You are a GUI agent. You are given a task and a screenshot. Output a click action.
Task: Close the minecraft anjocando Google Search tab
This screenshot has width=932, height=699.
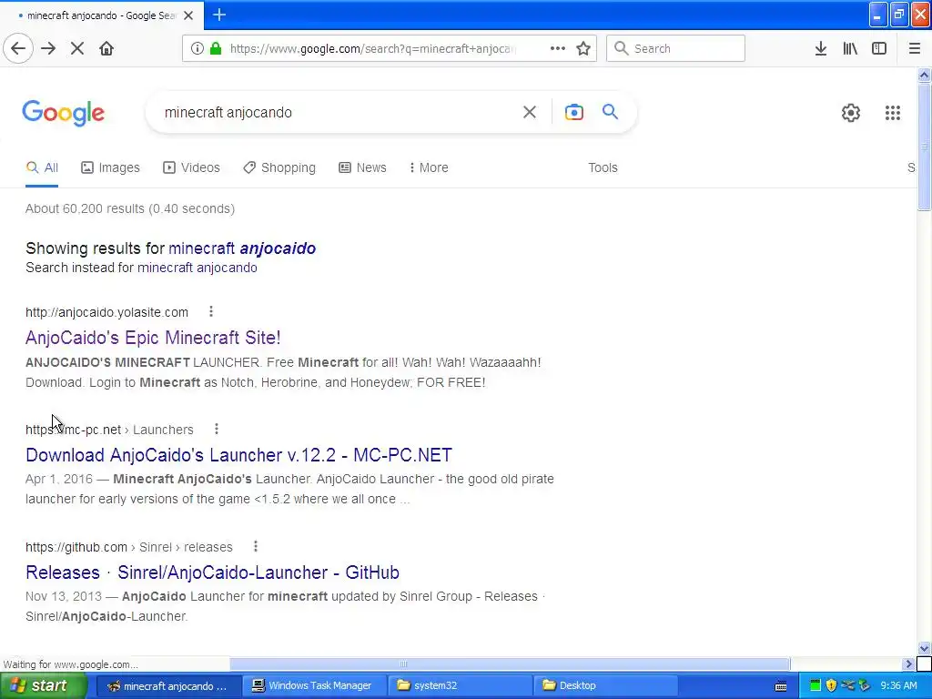(188, 15)
